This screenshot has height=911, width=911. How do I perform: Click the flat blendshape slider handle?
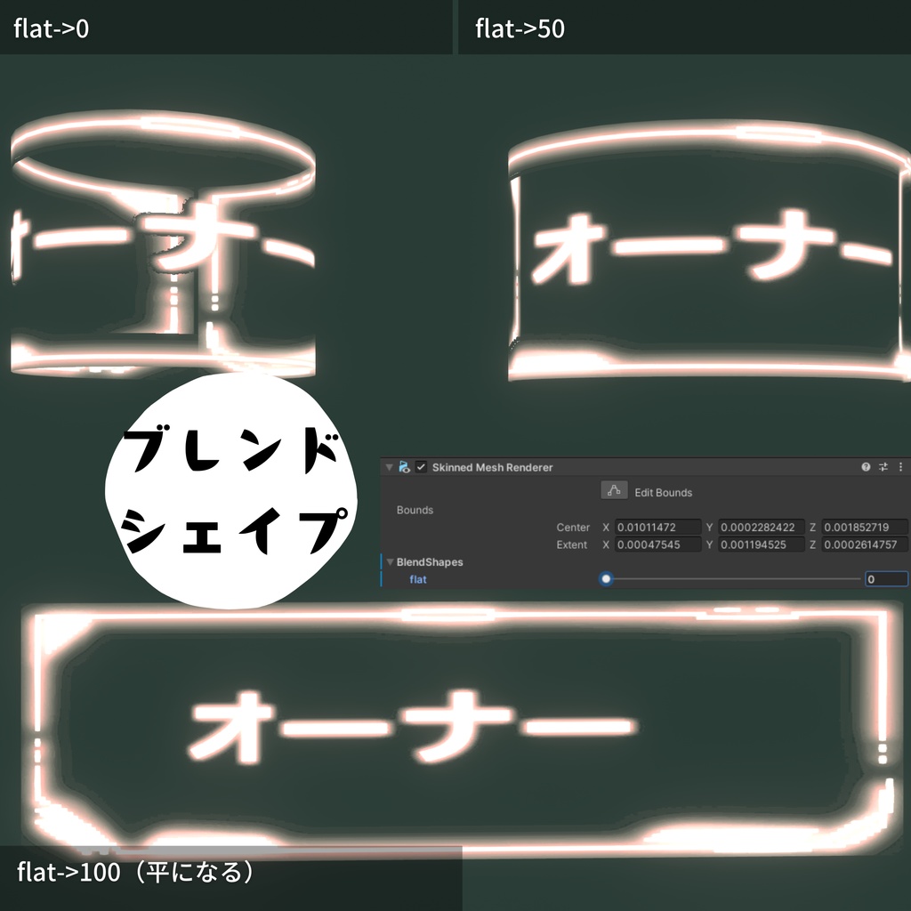pos(606,579)
